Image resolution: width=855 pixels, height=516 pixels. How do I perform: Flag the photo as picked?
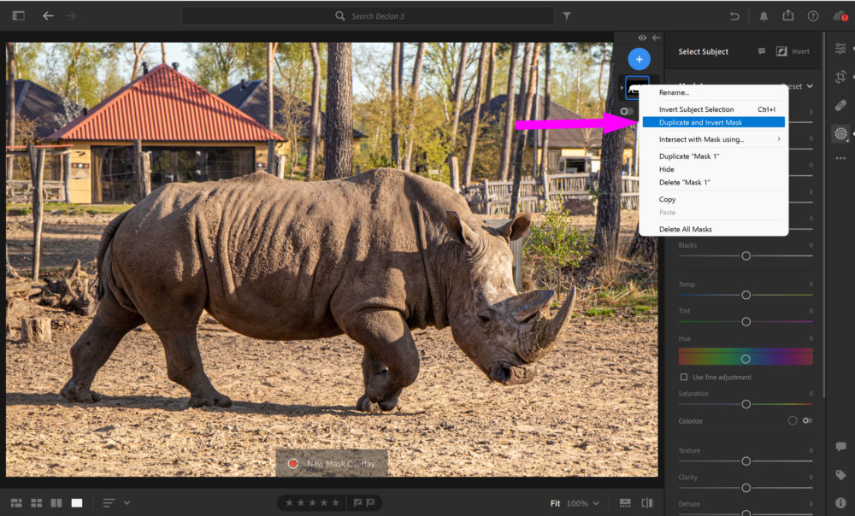point(357,503)
